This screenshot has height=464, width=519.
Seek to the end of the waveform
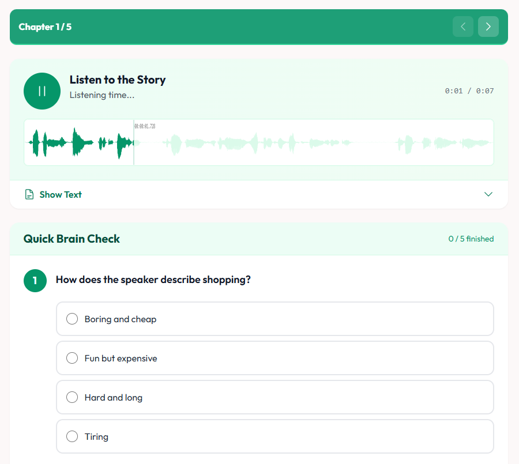point(490,143)
